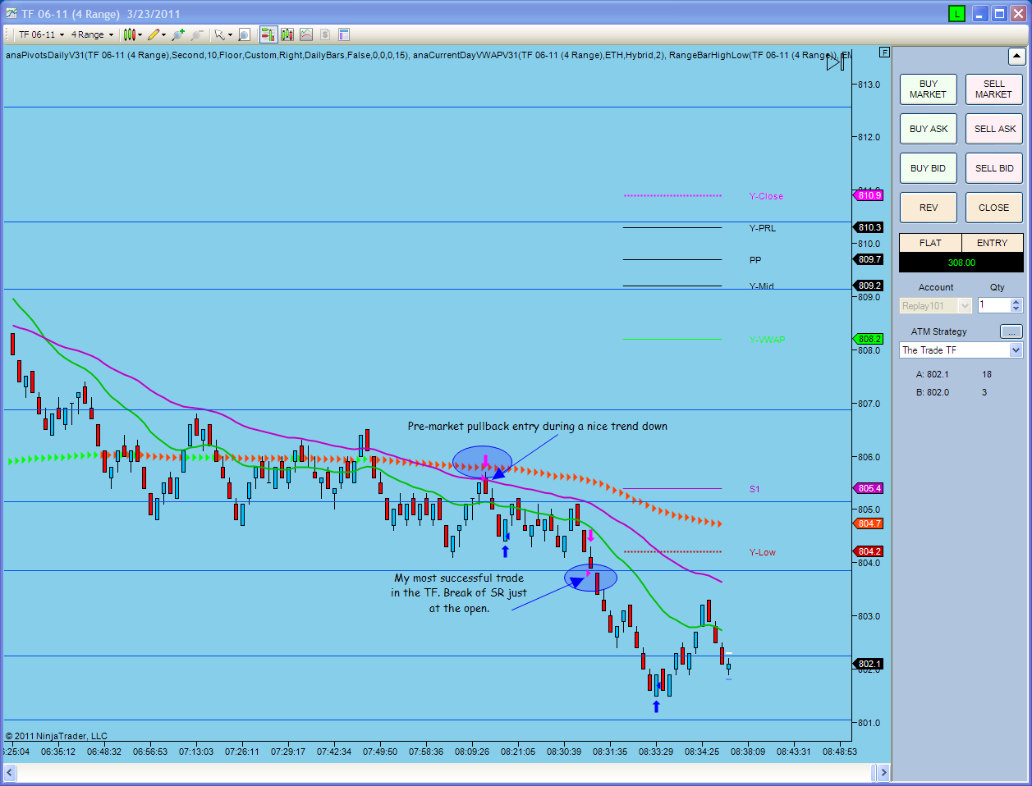
Task: Click the orange 804.7 price marker
Action: tap(869, 523)
